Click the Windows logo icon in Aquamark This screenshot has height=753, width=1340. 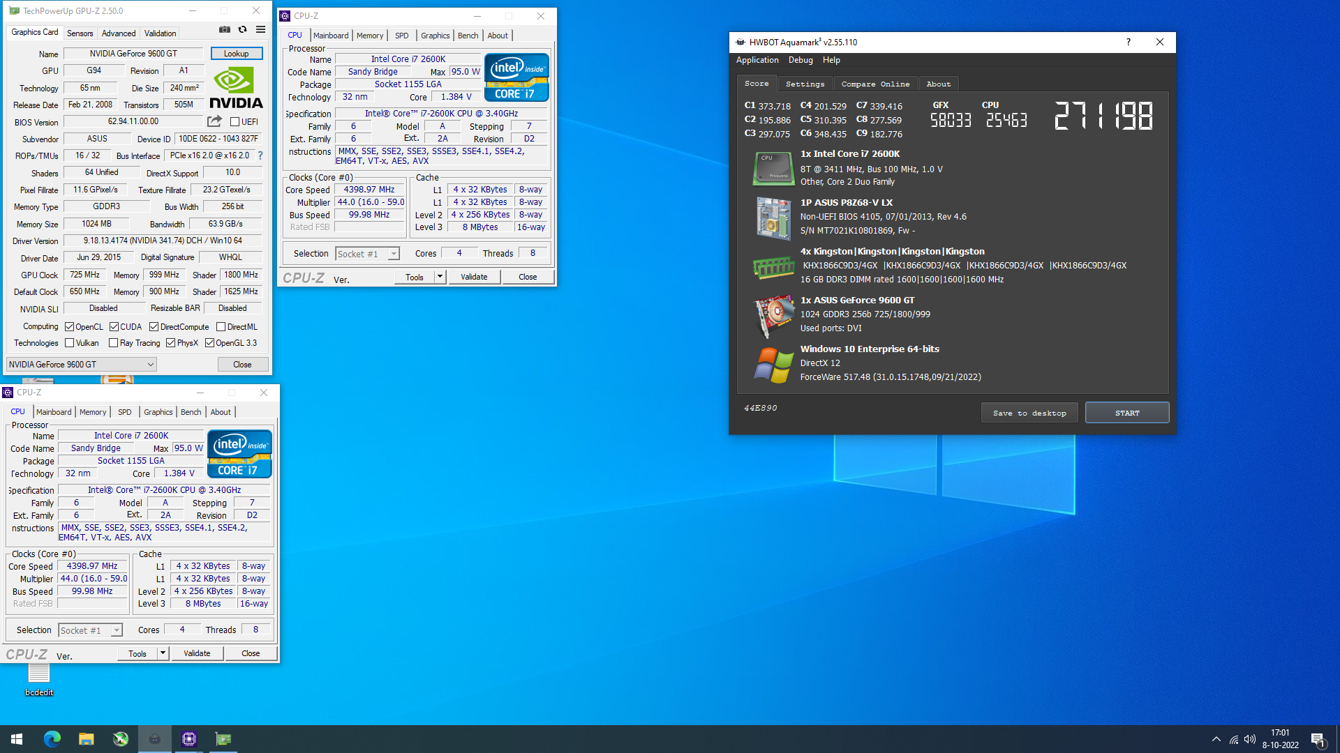point(773,365)
